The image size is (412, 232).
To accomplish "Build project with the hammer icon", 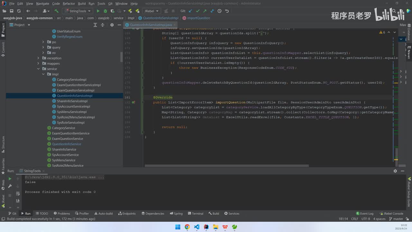I will click(x=56, y=11).
